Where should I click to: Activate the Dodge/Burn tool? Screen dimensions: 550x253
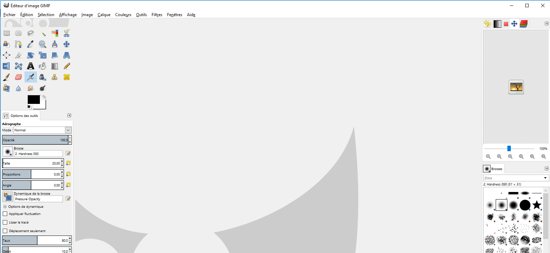tap(43, 88)
